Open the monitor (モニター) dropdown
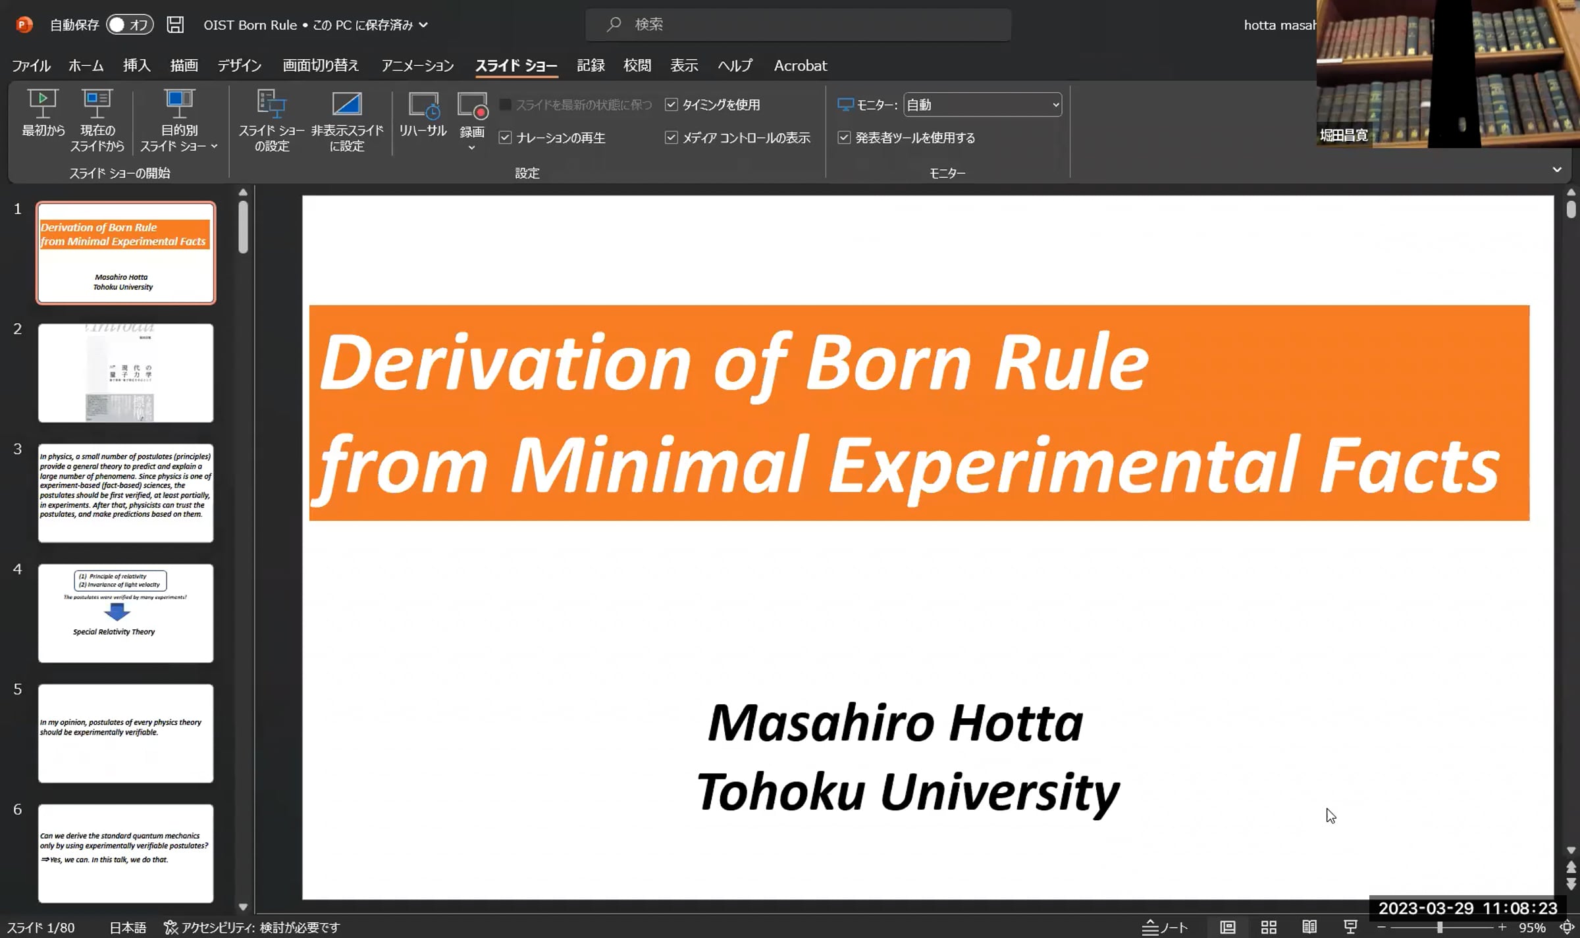This screenshot has height=938, width=1580. [x=982, y=105]
